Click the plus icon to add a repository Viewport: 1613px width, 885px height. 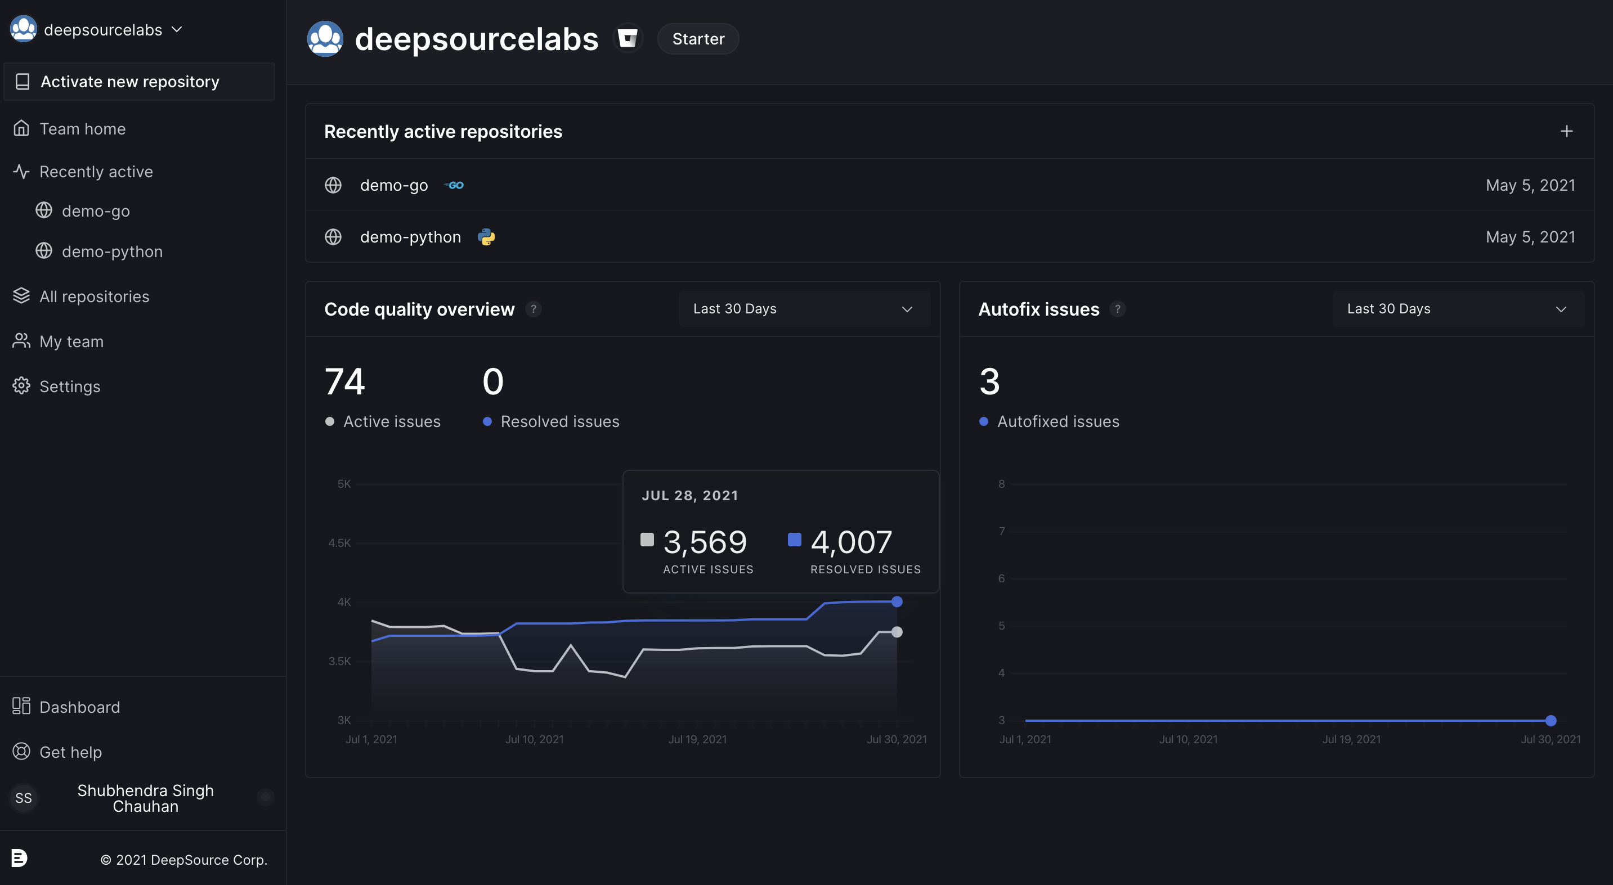[x=1567, y=131]
